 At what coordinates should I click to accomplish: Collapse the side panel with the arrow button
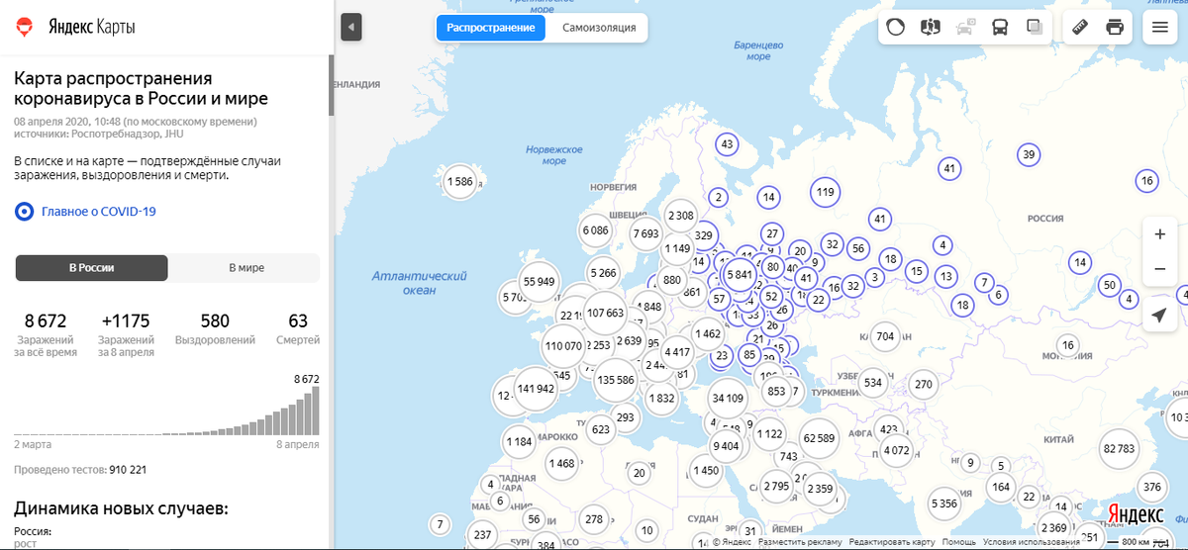pos(351,27)
